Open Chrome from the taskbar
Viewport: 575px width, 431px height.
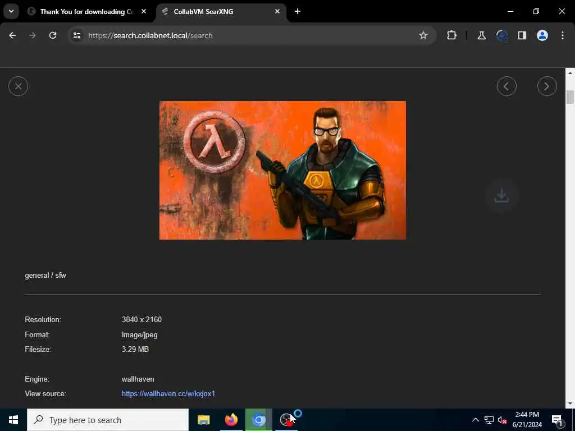click(258, 420)
